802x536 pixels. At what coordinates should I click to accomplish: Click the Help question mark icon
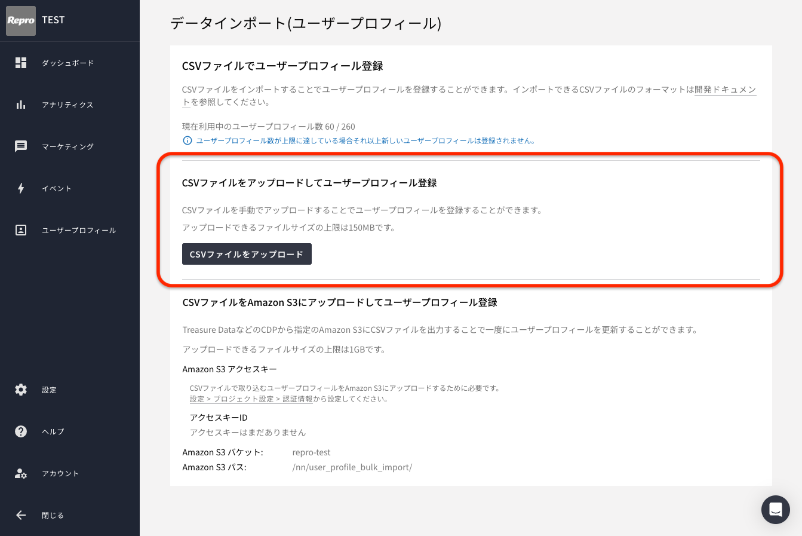point(21,431)
